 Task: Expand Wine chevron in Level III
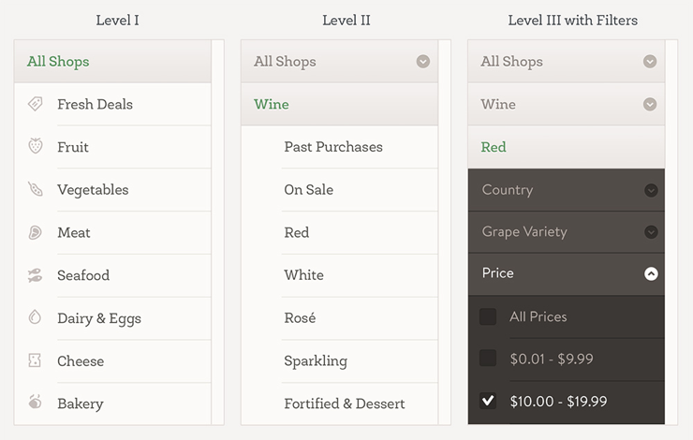[x=650, y=104]
